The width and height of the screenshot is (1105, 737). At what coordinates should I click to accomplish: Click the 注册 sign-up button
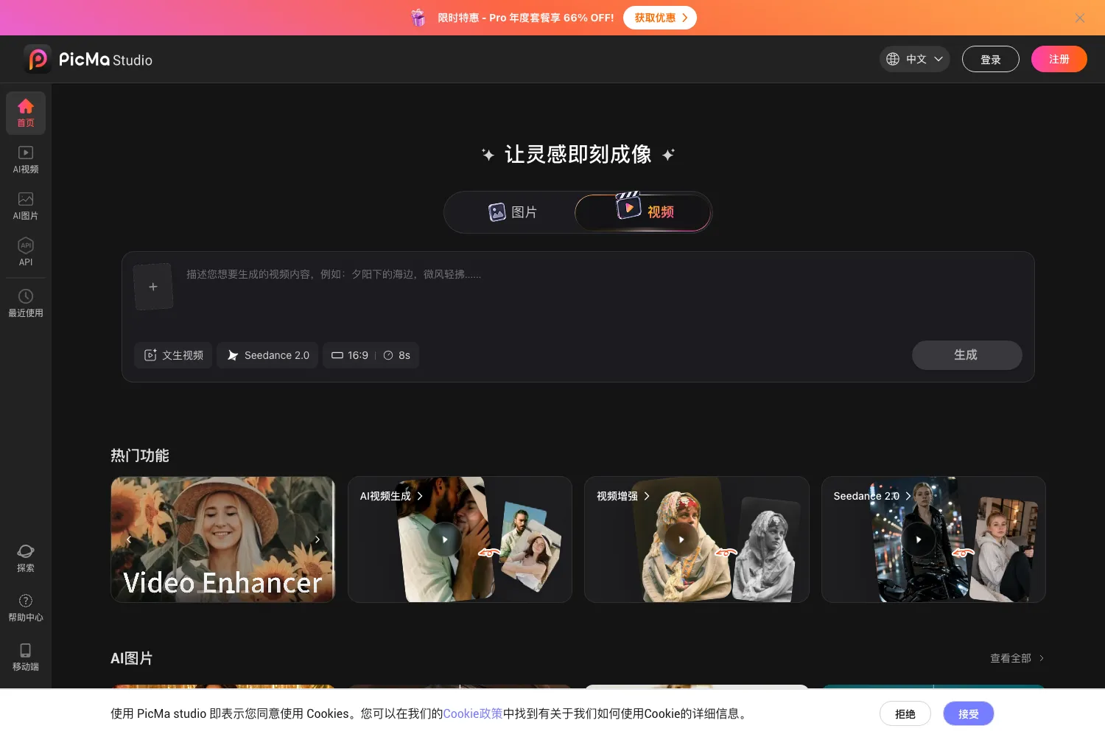click(1059, 59)
